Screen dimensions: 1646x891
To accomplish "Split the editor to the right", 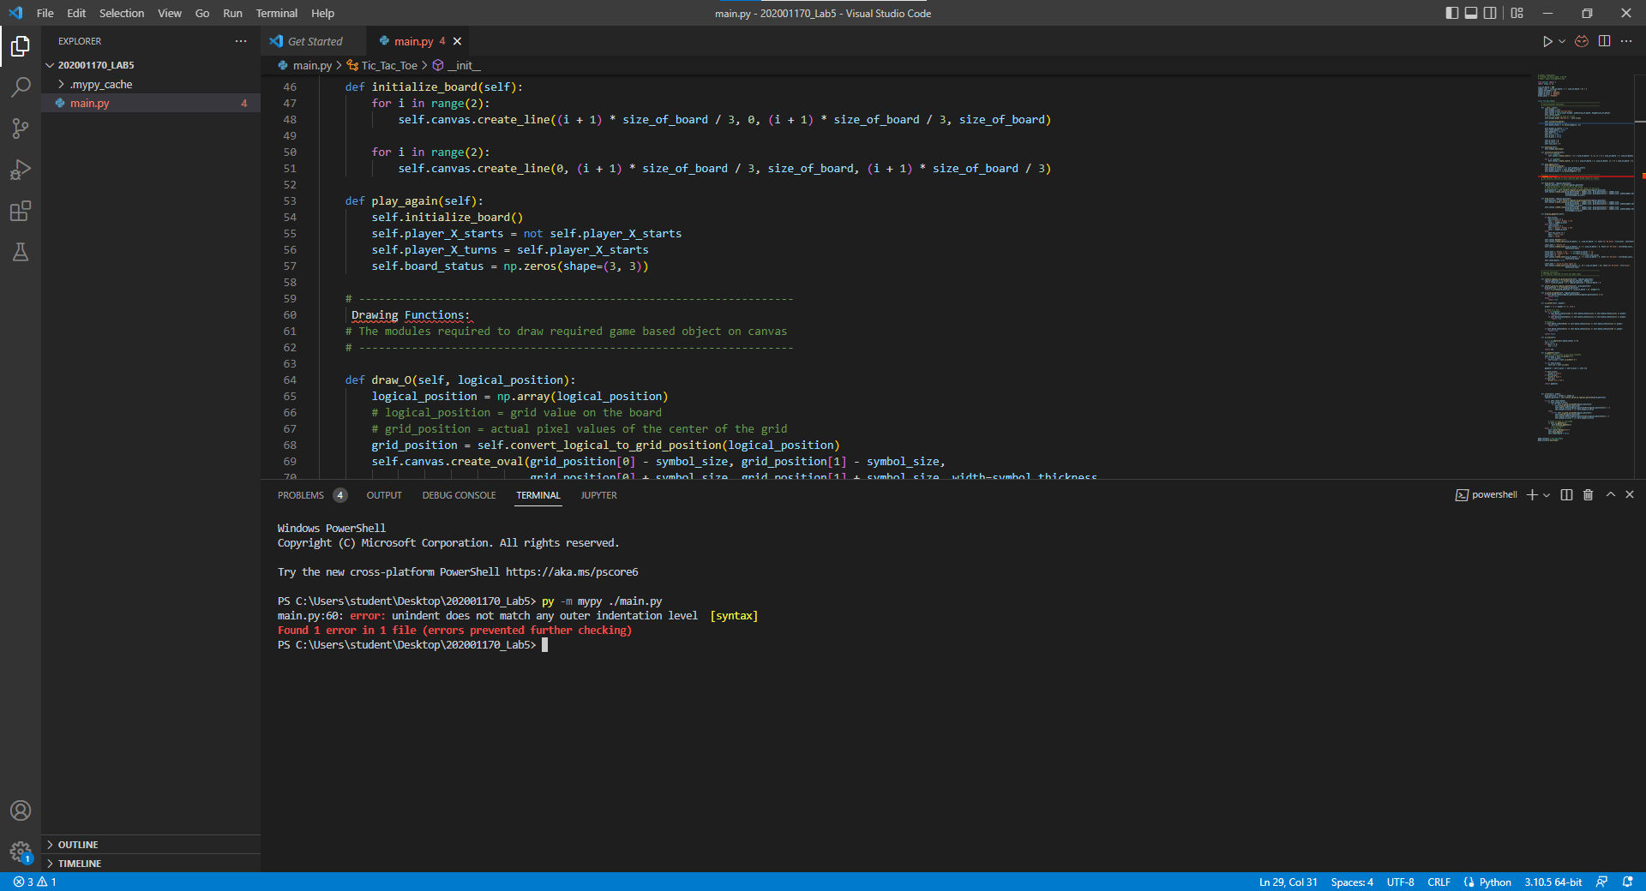I will point(1604,41).
